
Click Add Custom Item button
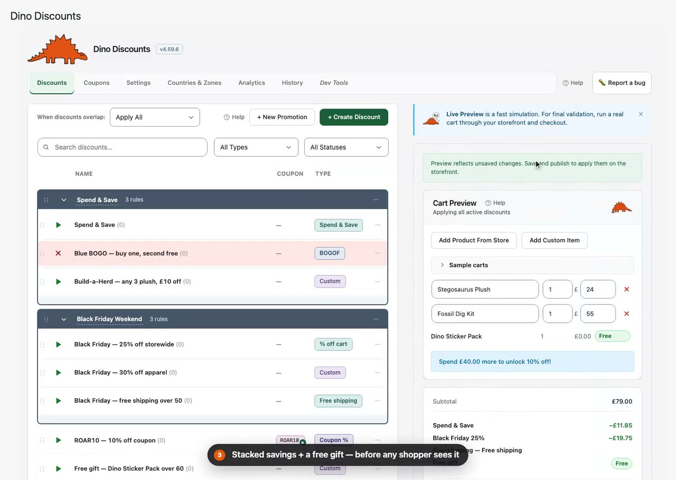(555, 241)
